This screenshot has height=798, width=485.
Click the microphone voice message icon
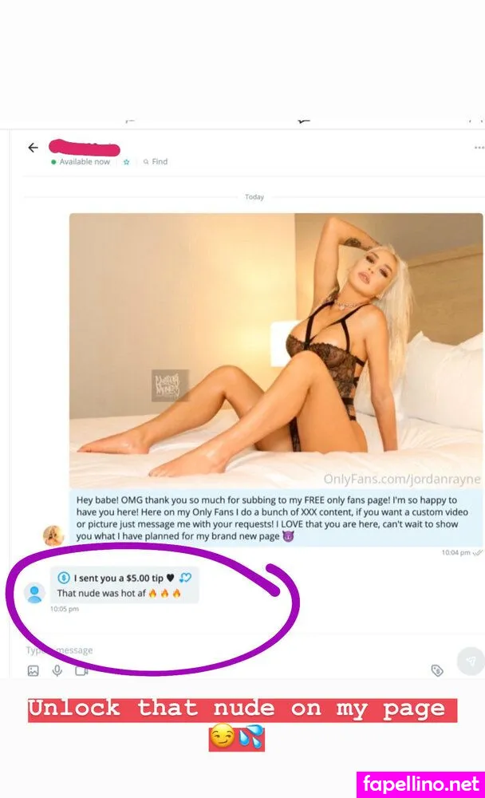coord(57,671)
